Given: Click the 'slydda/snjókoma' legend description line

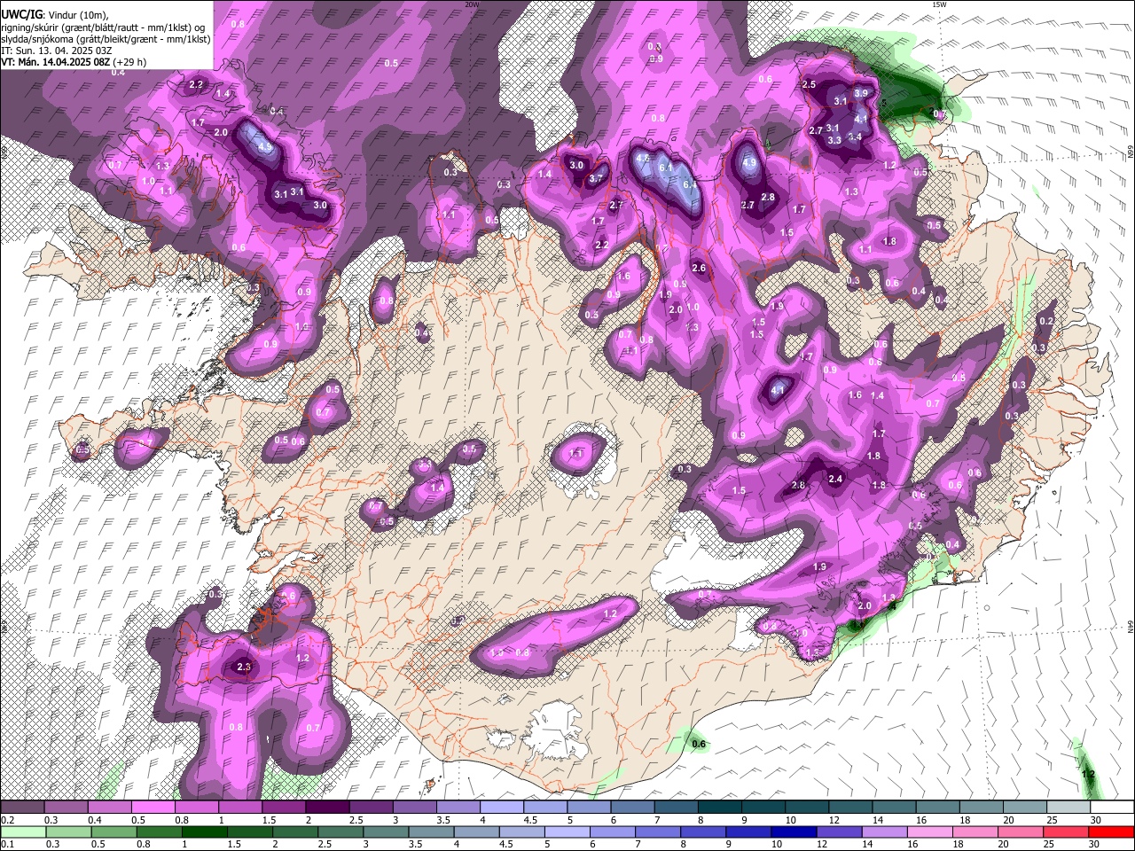Looking at the screenshot, I should point(106,39).
